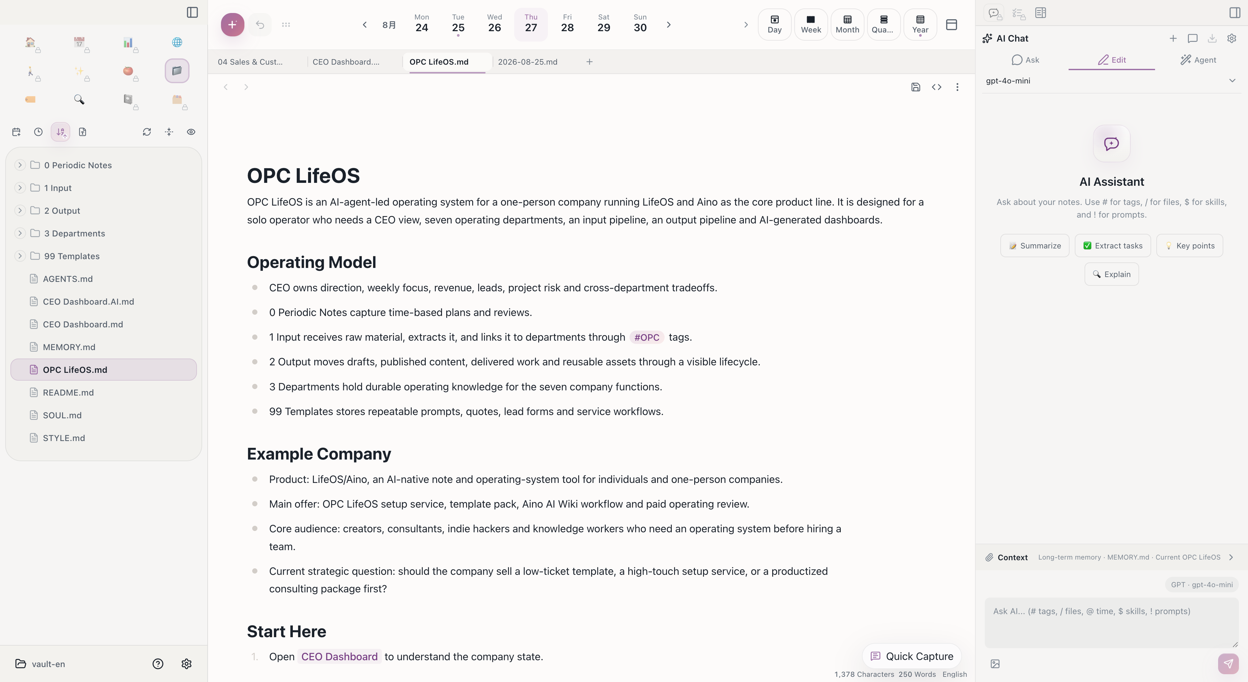The height and width of the screenshot is (682, 1248).
Task: Toggle source code view of the note
Action: (936, 87)
